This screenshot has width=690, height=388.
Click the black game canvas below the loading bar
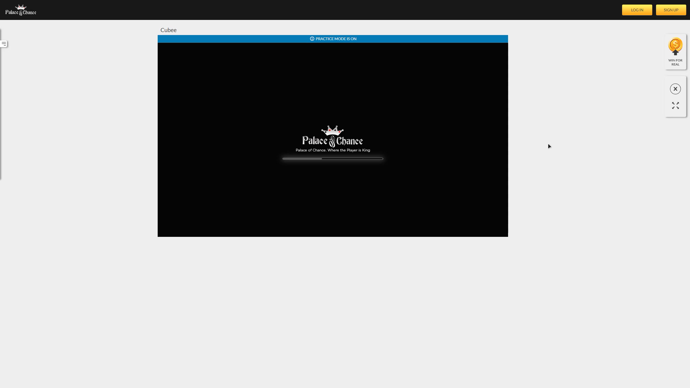click(333, 199)
